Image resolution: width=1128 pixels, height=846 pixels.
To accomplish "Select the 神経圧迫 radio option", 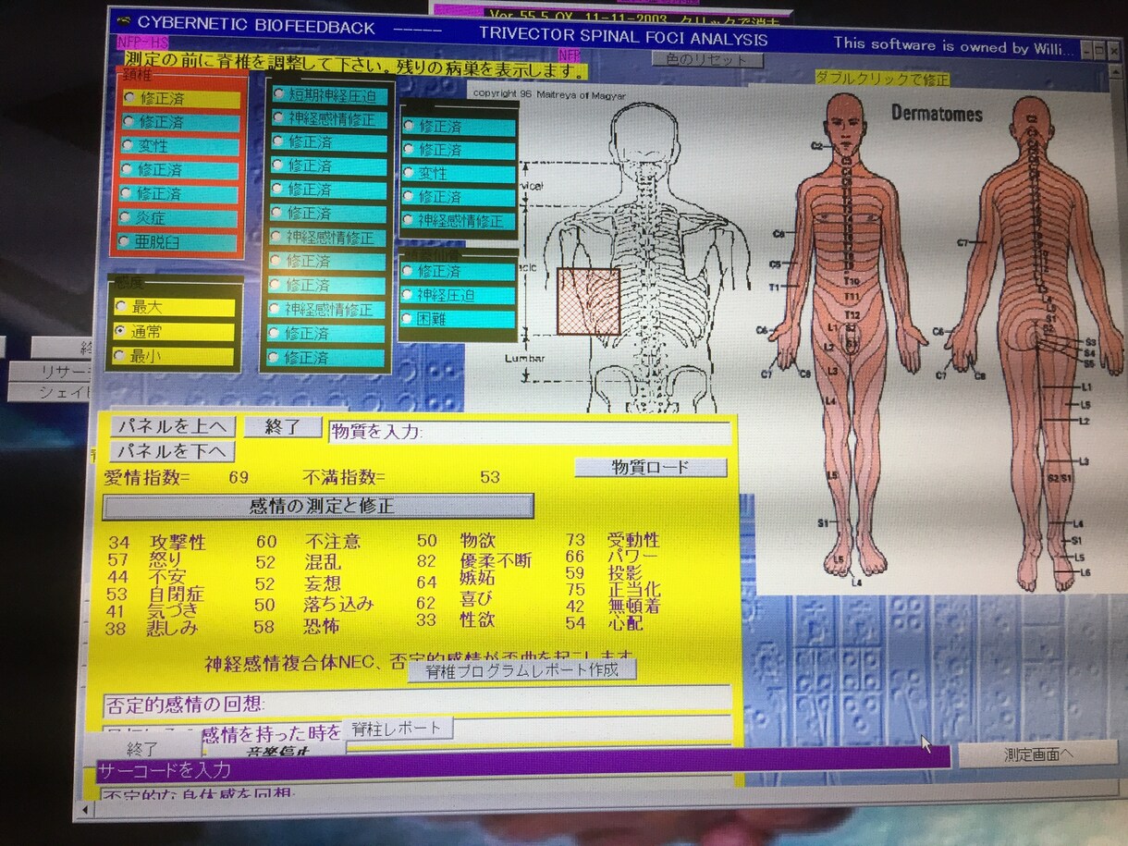I will pyautogui.click(x=408, y=295).
